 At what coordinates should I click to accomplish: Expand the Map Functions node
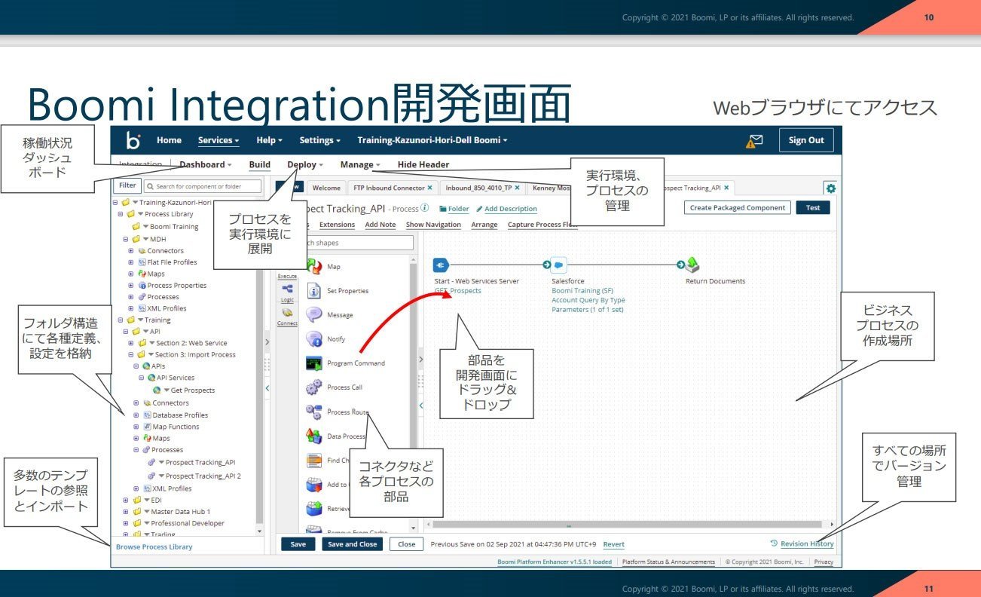pyautogui.click(x=136, y=427)
